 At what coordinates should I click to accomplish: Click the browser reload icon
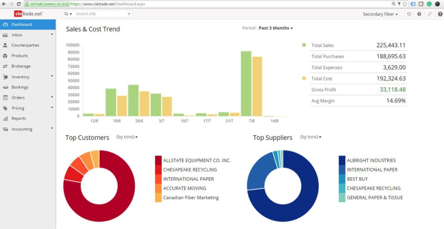click(18, 4)
